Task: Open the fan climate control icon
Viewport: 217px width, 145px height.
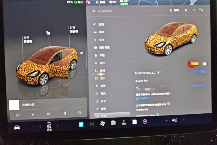Action: click(x=102, y=123)
